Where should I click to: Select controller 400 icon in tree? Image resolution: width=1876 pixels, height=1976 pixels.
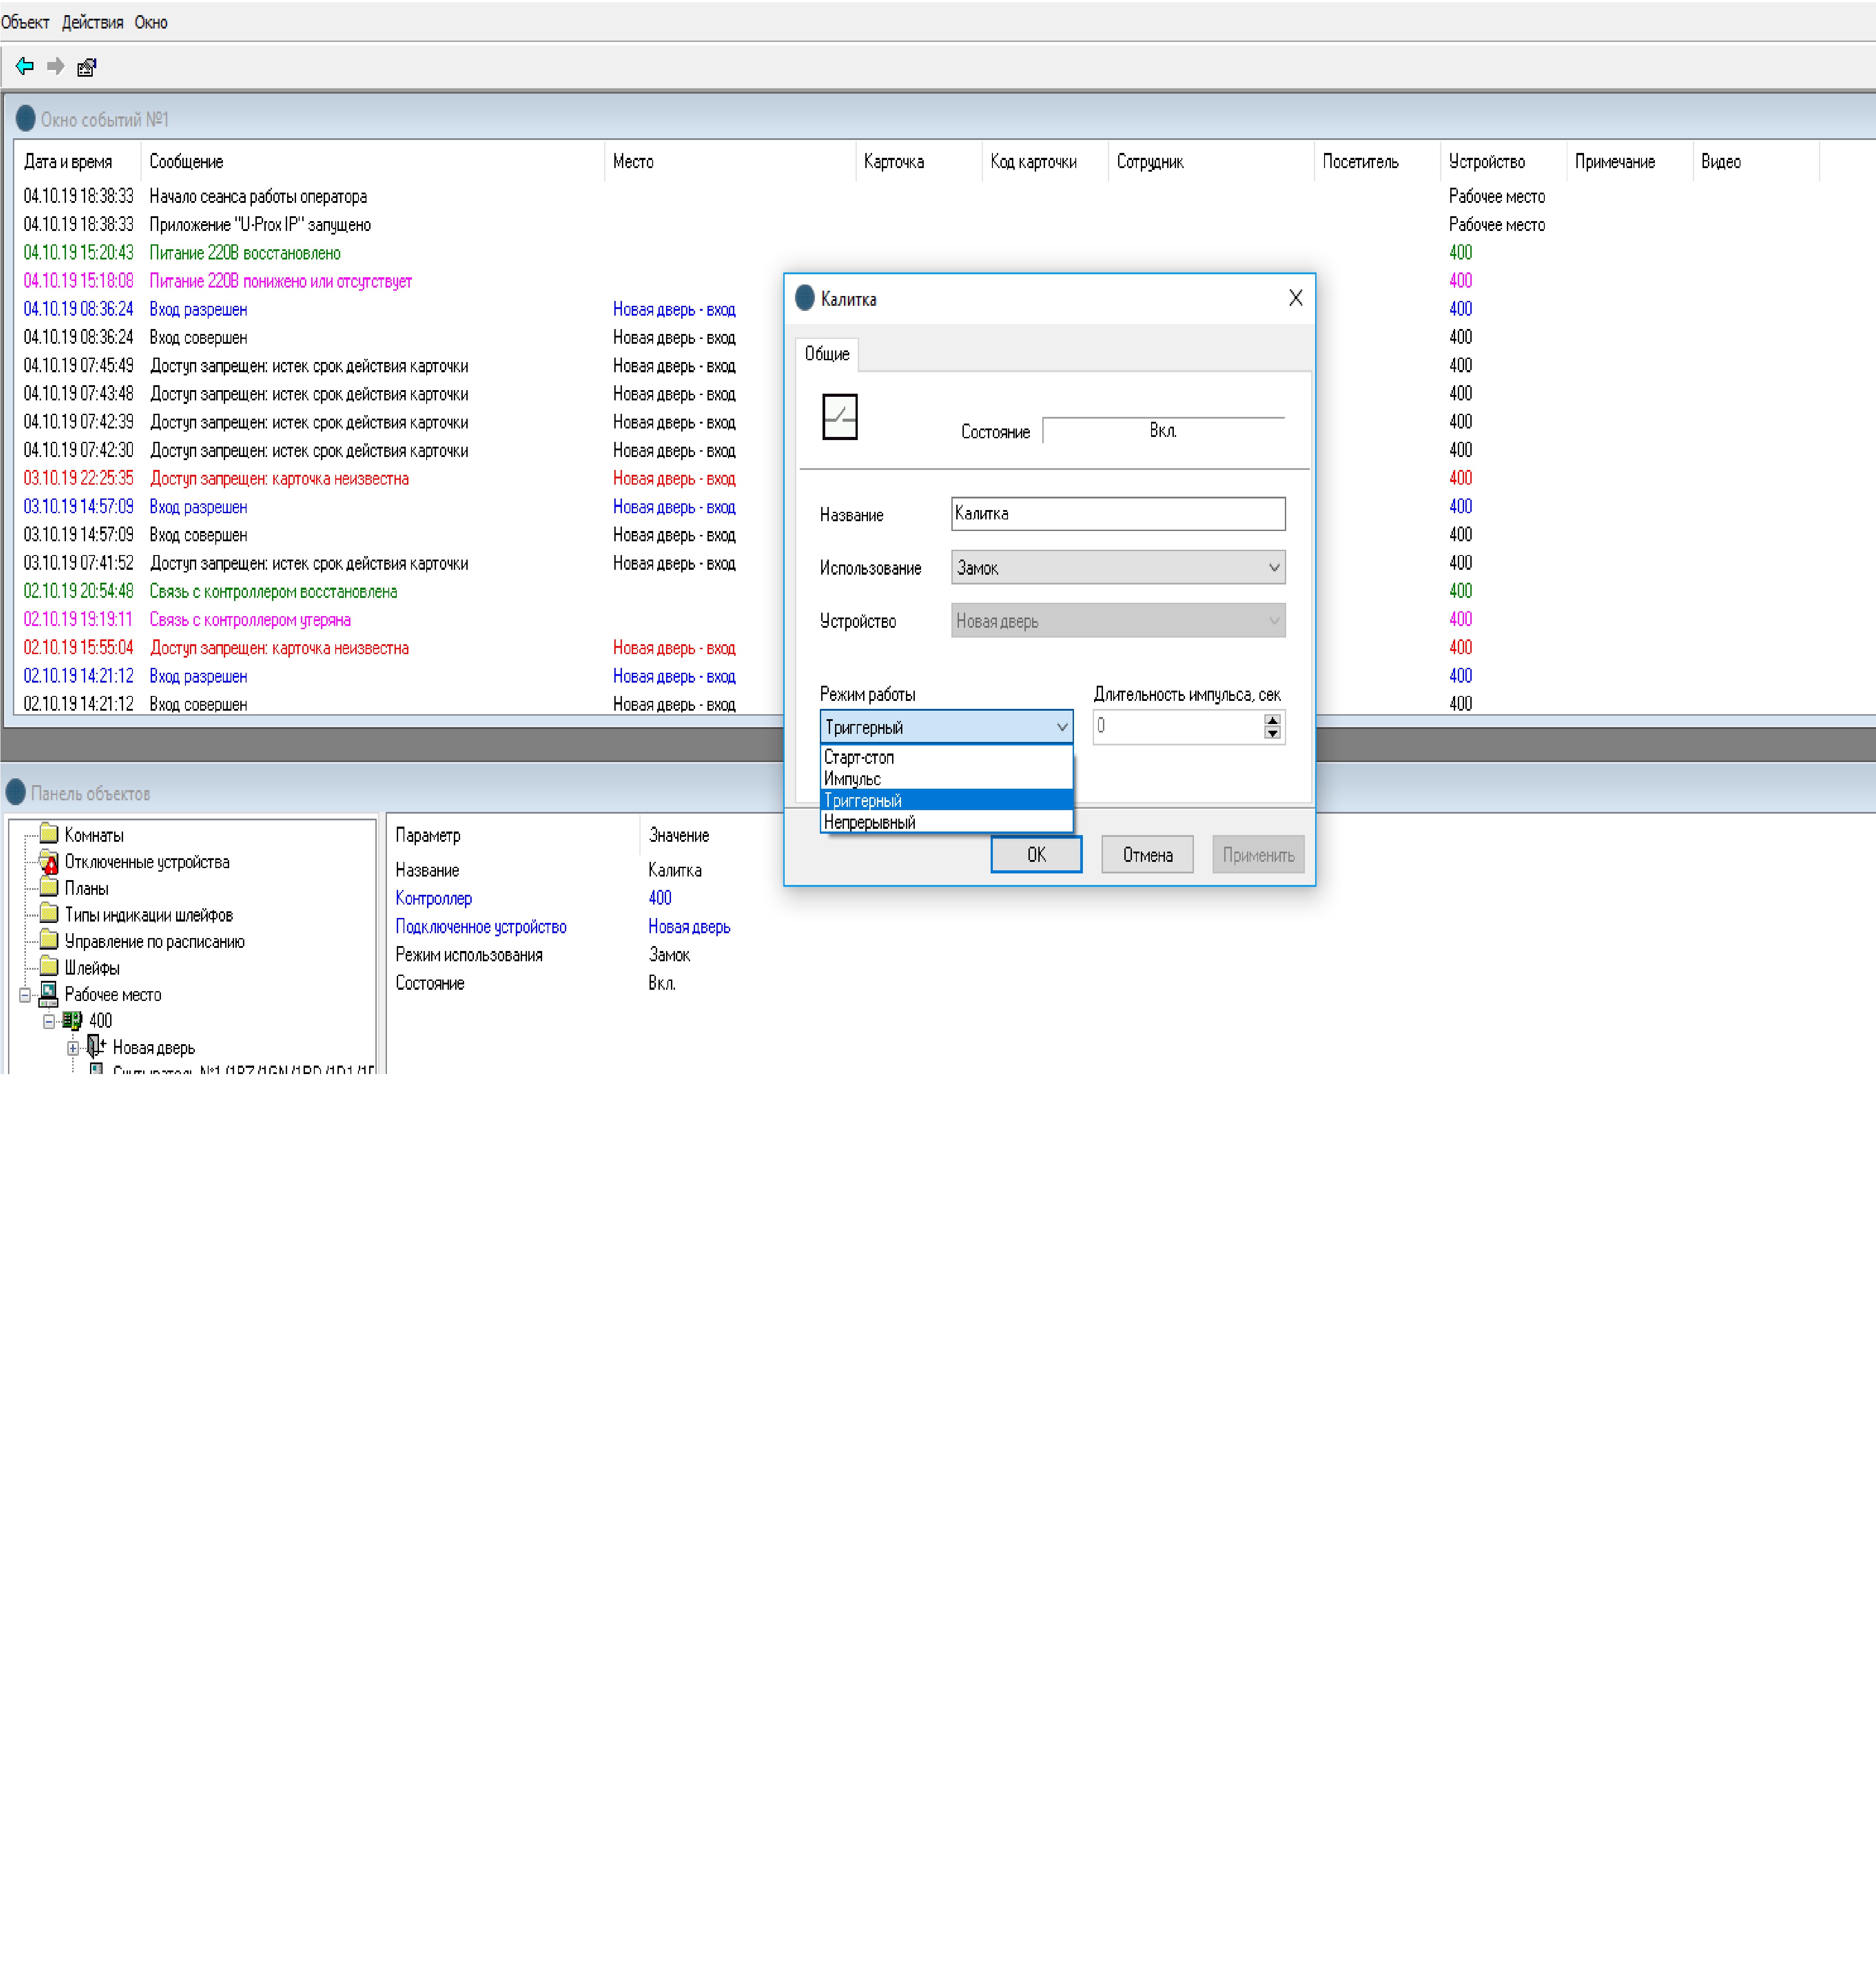[x=72, y=1020]
